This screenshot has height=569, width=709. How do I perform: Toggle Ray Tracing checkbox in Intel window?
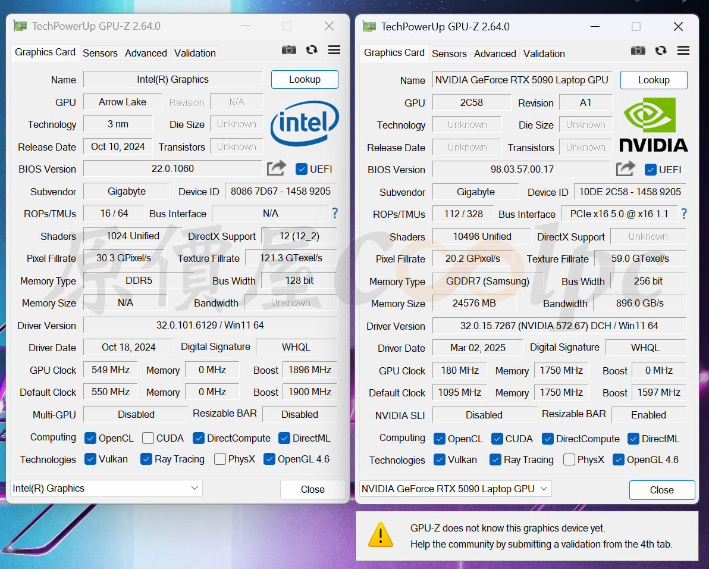tap(146, 459)
